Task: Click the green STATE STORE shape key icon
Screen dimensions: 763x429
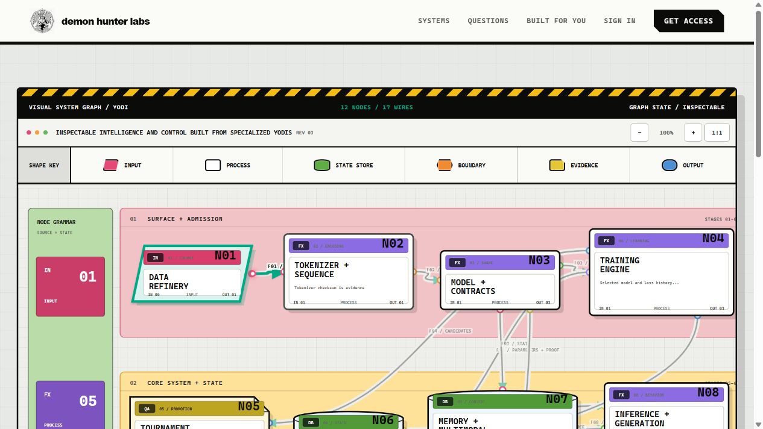Action: coord(322,165)
